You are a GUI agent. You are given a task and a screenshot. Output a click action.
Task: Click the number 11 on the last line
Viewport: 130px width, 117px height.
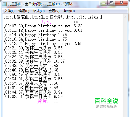pyautogui.click(x=56, y=101)
